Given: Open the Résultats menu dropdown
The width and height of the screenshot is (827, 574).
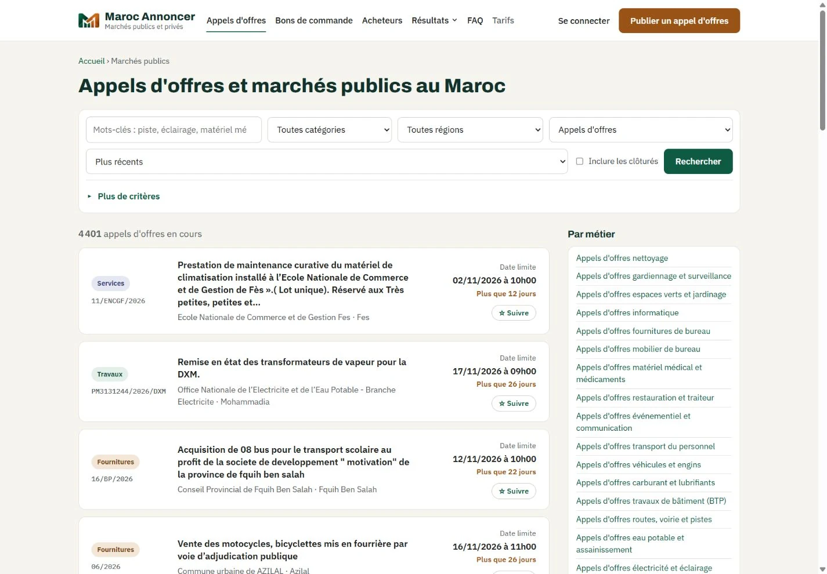Looking at the screenshot, I should click(x=434, y=20).
